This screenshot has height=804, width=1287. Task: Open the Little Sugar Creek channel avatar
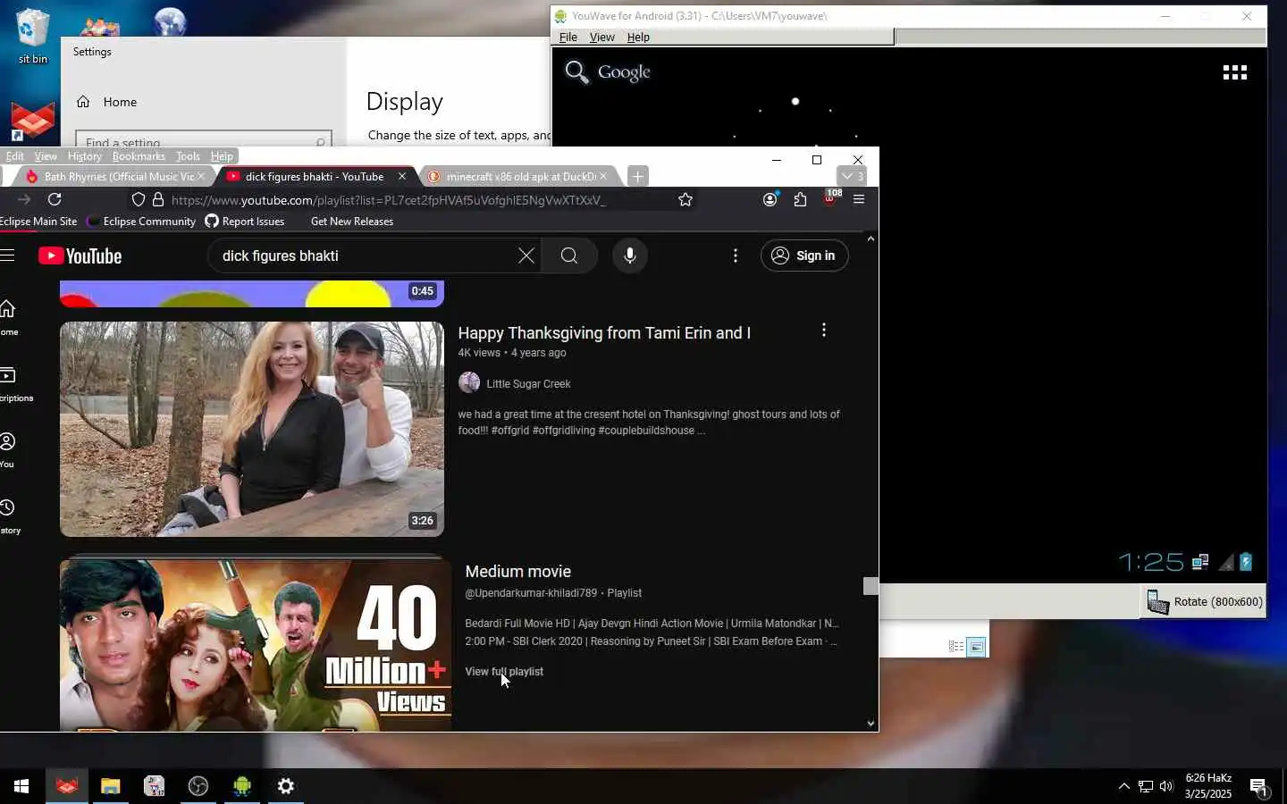point(469,383)
